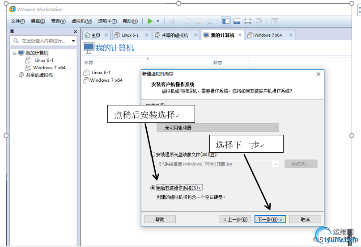Click the 取消 button in the wizard
Viewport: 361px width, 247px height.
pyautogui.click(x=305, y=219)
